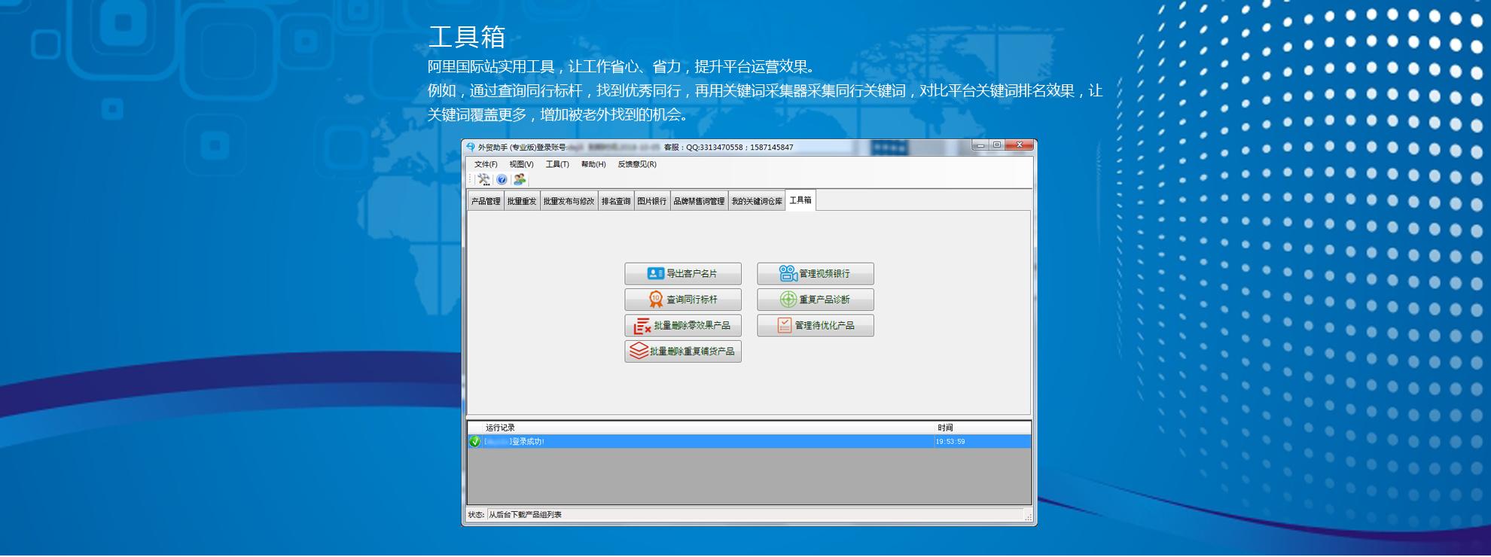The height and width of the screenshot is (557, 1491).
Task: Switch to the 批量发布与修改 tab
Action: (x=569, y=201)
